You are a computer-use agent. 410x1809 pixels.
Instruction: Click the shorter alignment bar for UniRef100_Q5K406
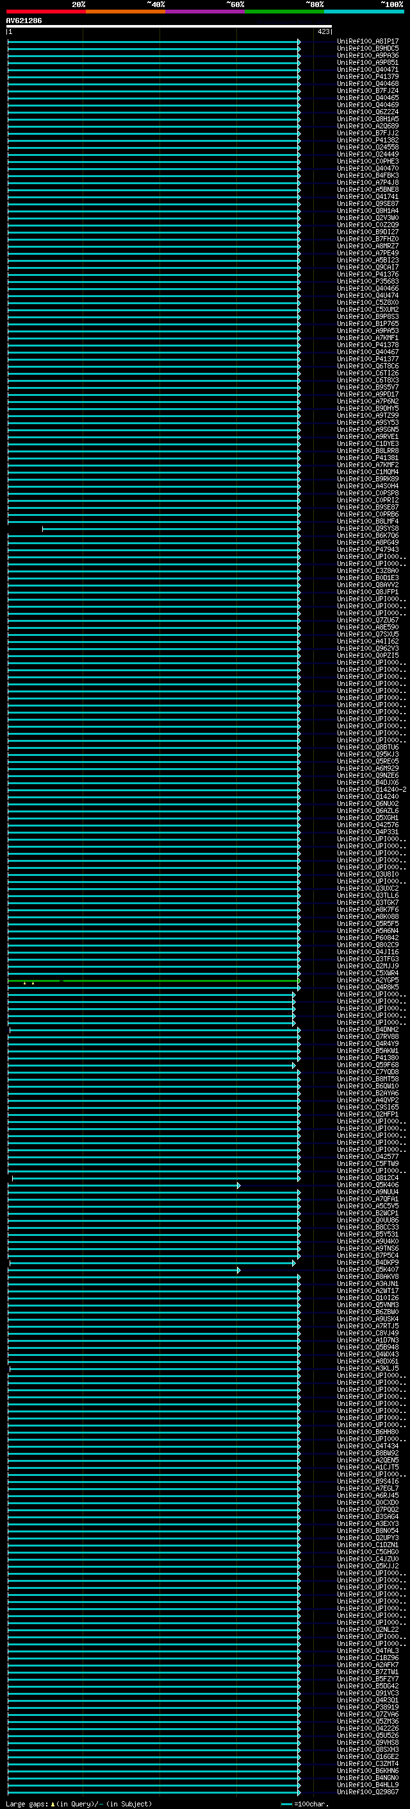point(124,1185)
